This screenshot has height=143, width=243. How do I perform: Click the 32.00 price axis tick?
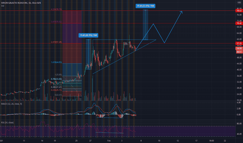[x=239, y=82]
